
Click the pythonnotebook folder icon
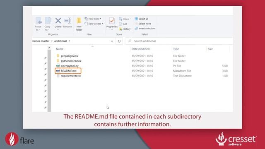tap(58, 61)
